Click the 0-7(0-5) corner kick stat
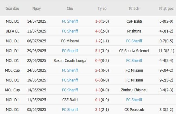 (166, 41)
